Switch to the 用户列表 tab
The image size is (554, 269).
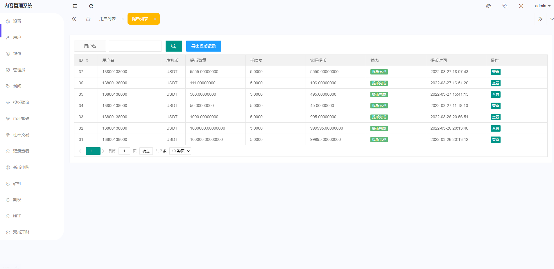point(107,19)
